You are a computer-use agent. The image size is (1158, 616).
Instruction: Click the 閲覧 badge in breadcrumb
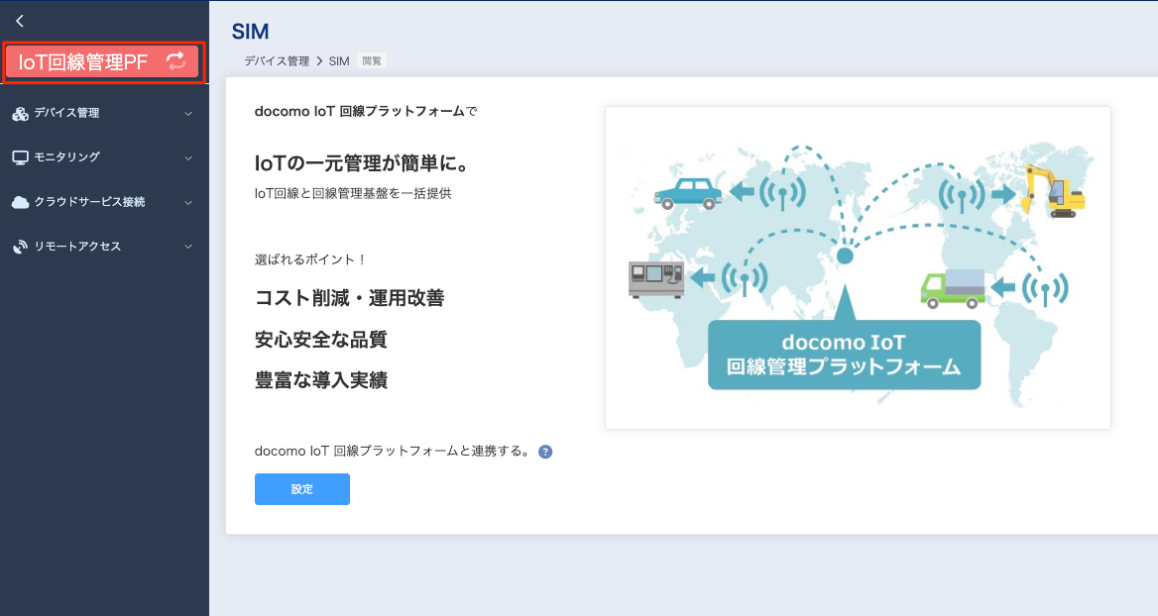pos(372,61)
